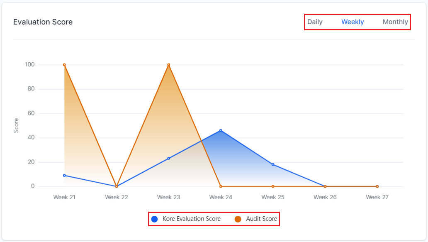Select the Weekly view tab
This screenshot has width=428, height=242.
353,22
